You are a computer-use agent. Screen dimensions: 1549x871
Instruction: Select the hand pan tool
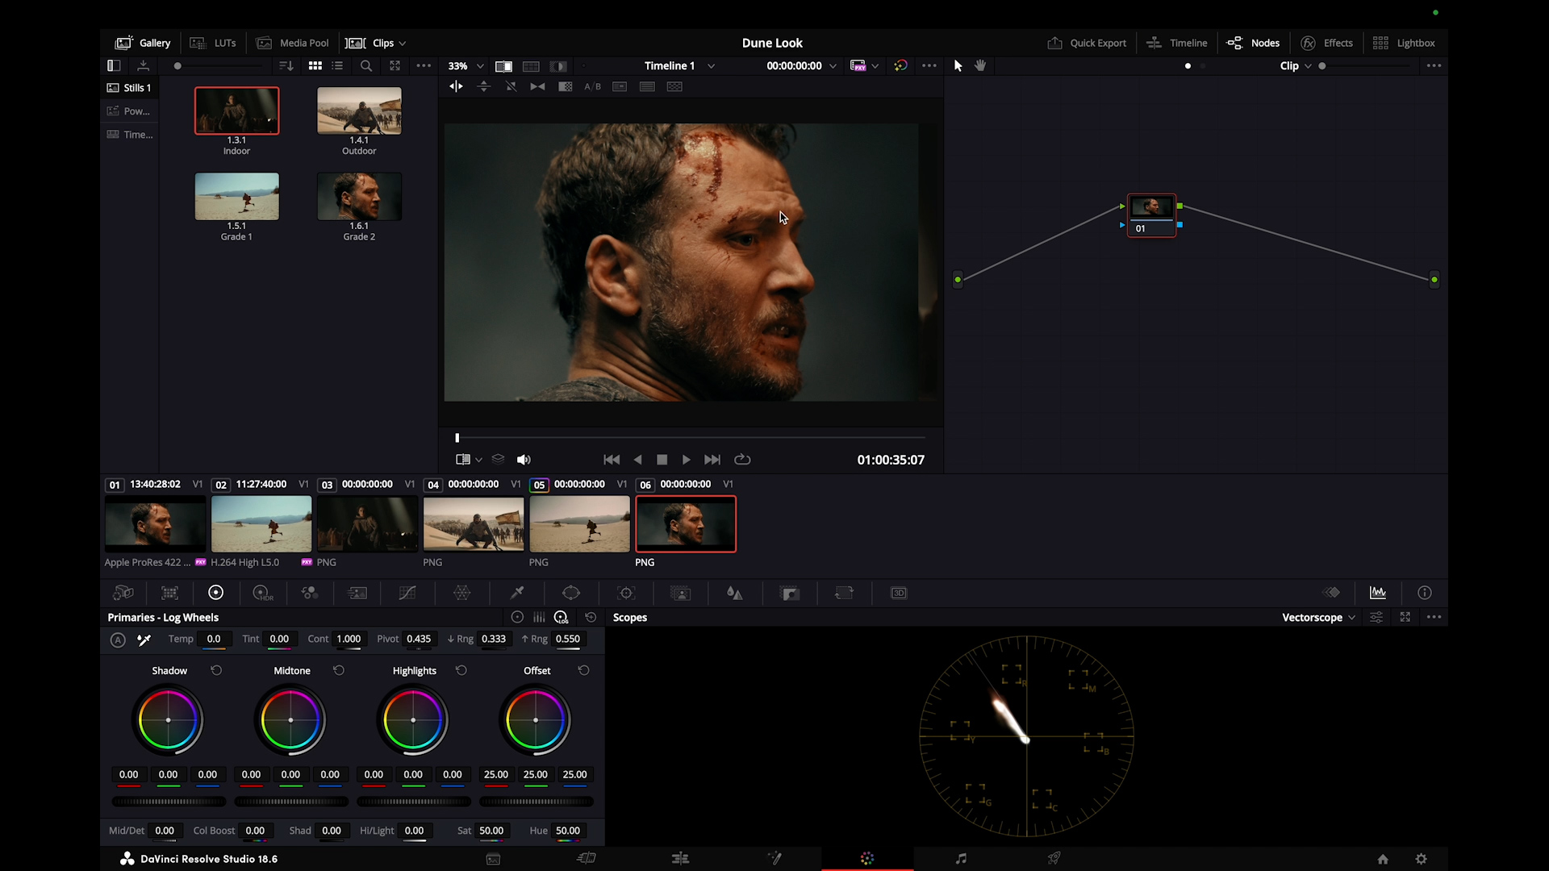pos(980,66)
